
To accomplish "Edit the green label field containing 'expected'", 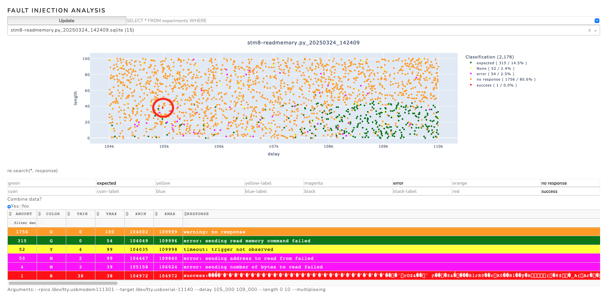I will click(x=126, y=183).
